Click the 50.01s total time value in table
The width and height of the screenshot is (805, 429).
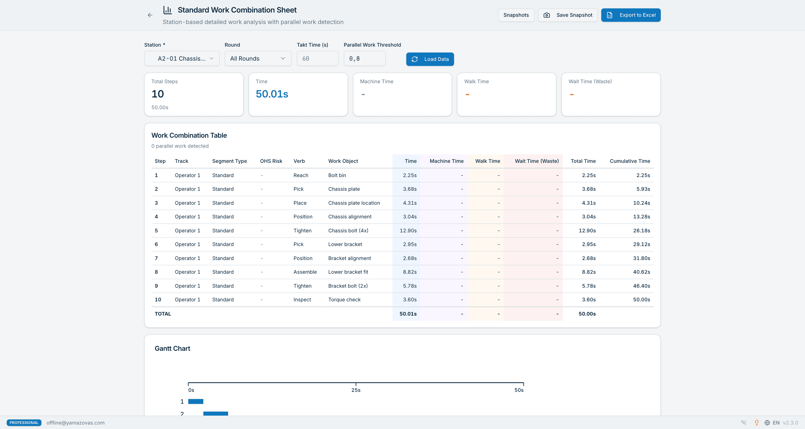[x=408, y=314]
